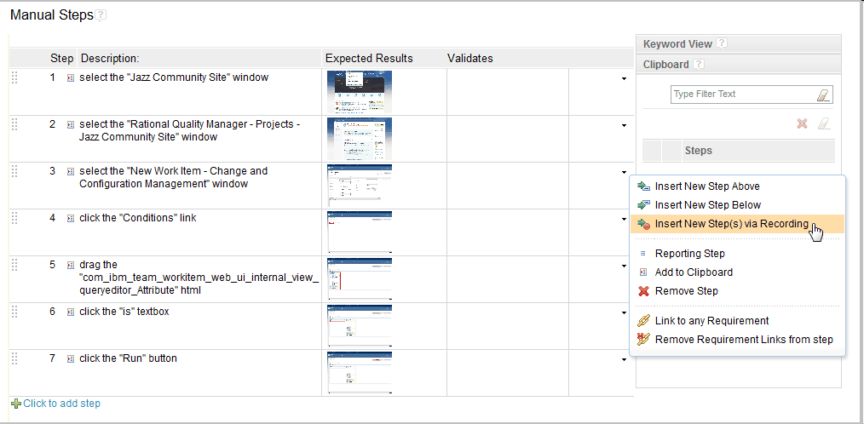
Task: Grab the drag handle of step 6
Action: [14, 312]
